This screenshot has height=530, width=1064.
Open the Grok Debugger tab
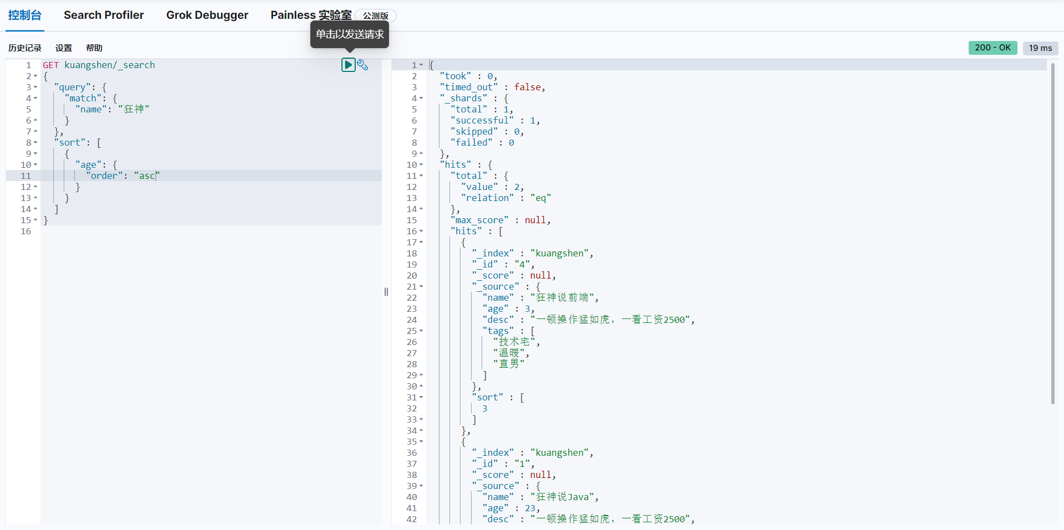pos(207,15)
